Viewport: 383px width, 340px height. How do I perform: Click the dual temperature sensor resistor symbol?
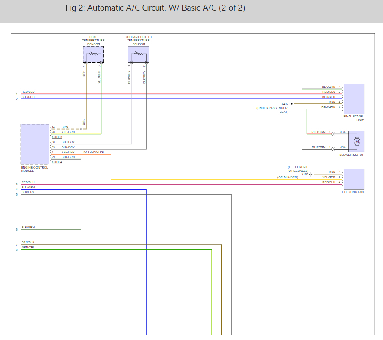point(93,54)
